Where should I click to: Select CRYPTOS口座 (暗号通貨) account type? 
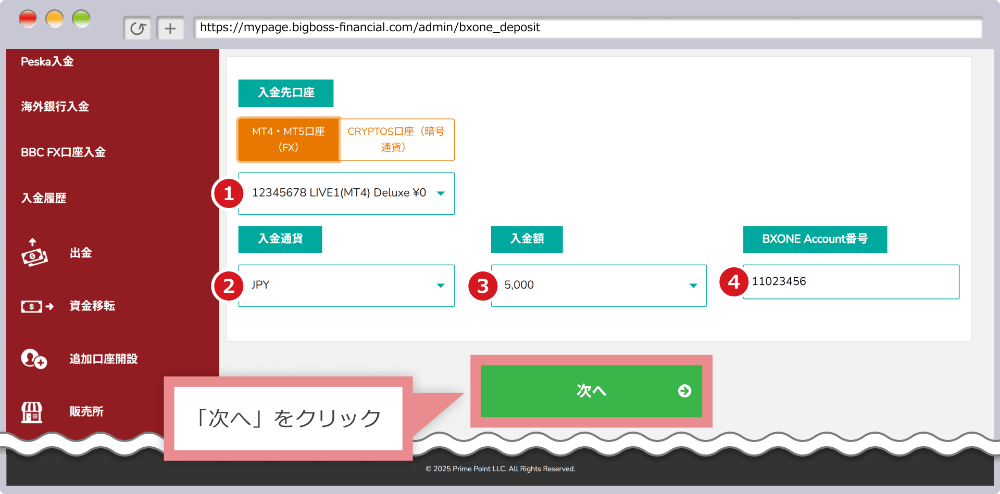pos(396,139)
